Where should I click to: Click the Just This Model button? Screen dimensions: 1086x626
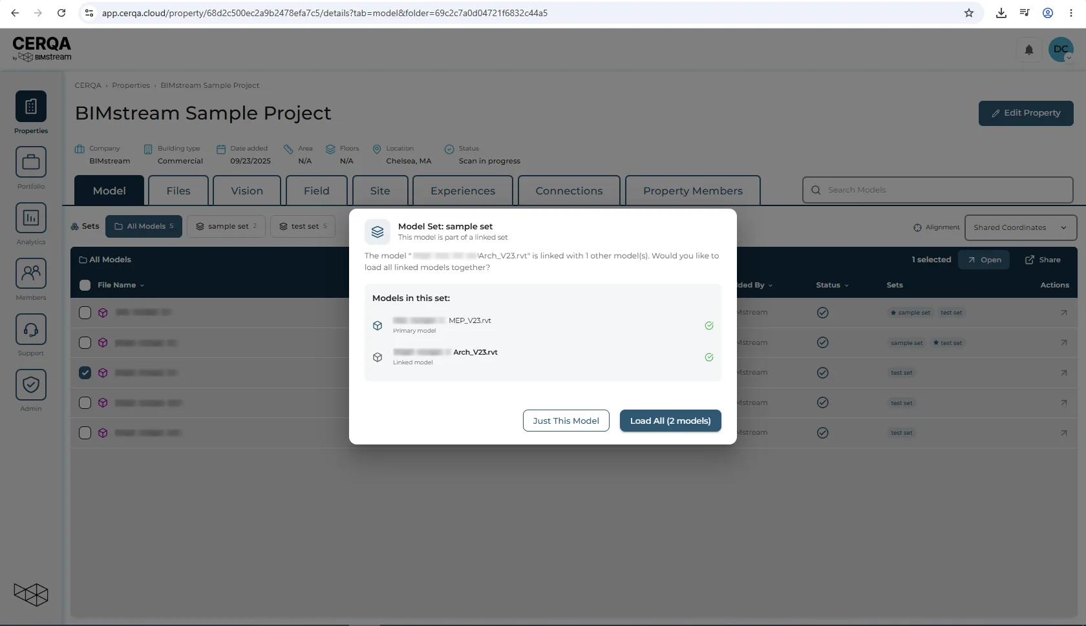point(566,421)
